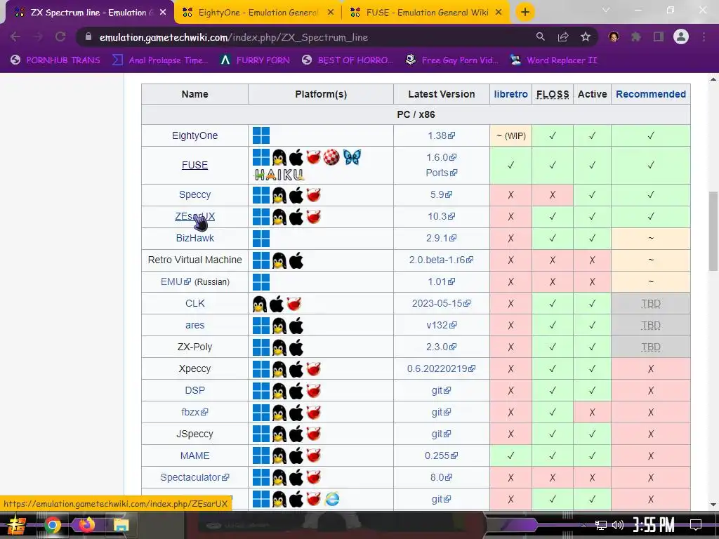Open the DSP emulator link
Viewport: 719px width, 539px height.
click(x=195, y=390)
